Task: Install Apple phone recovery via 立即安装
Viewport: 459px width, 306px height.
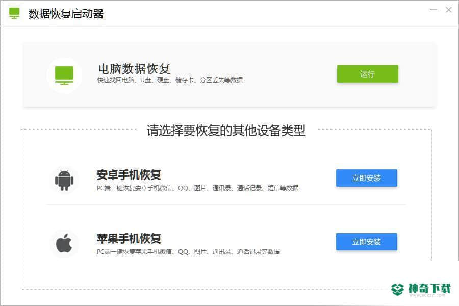Action: click(367, 242)
